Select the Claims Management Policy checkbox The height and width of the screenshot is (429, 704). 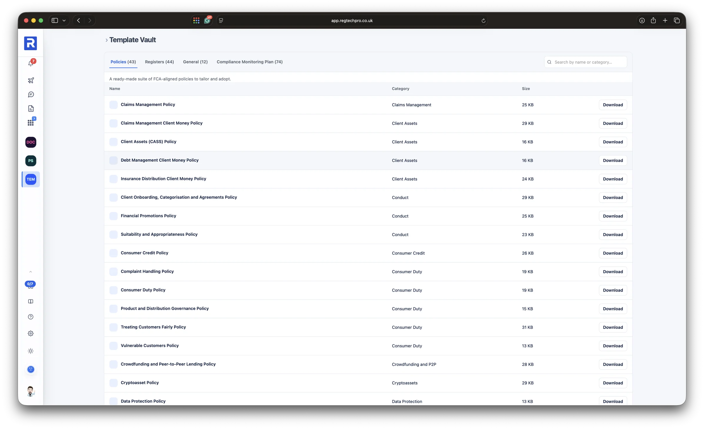[x=114, y=105]
